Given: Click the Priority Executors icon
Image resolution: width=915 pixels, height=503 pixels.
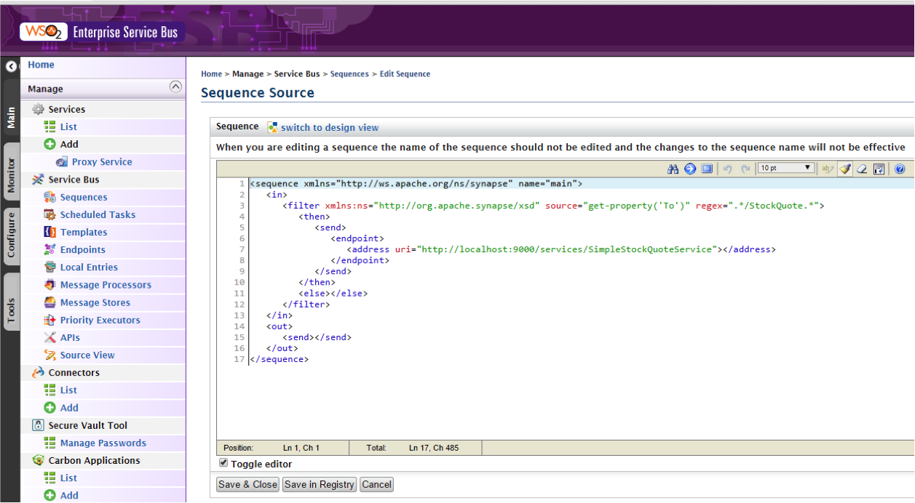Looking at the screenshot, I should coord(49,320).
